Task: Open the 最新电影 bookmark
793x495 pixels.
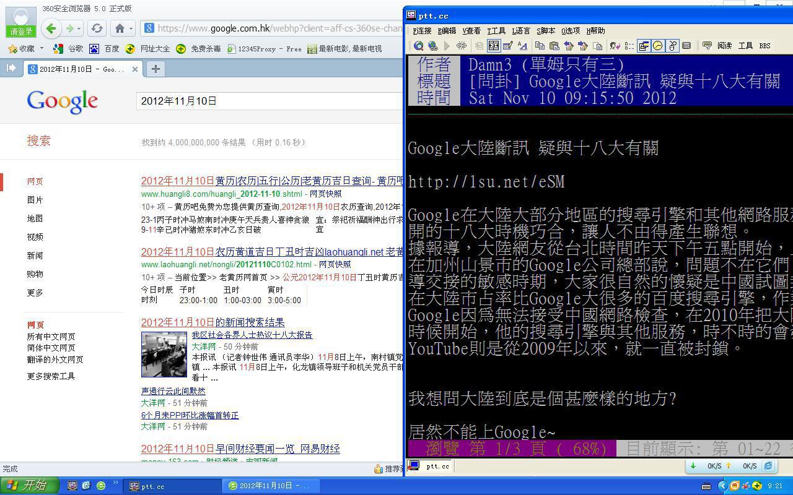Action: pos(344,48)
